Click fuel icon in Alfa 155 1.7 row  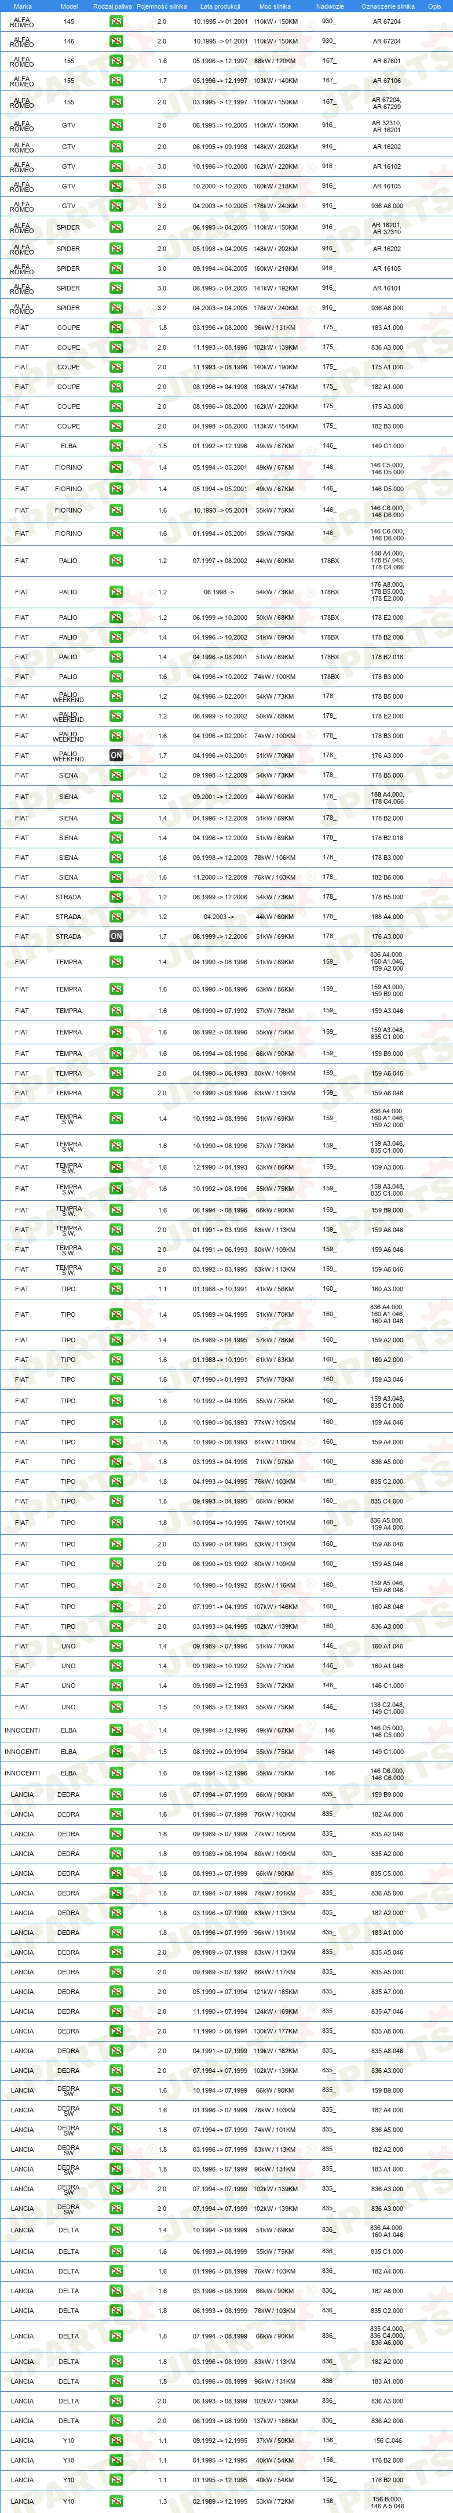[x=116, y=81]
